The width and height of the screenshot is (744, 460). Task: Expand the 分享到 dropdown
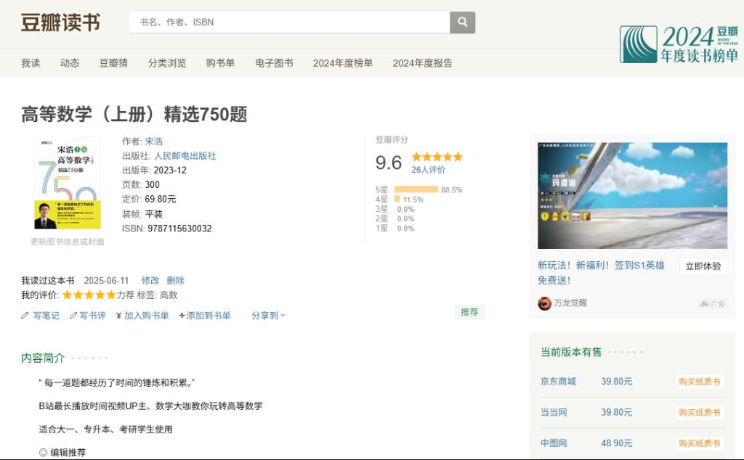coord(268,316)
